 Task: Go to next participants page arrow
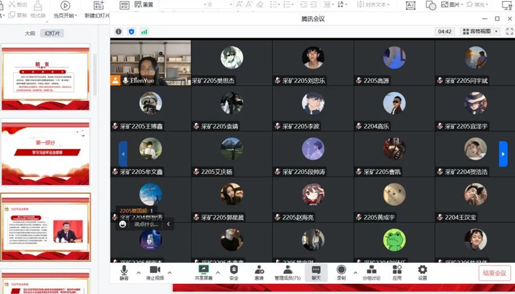click(x=502, y=154)
